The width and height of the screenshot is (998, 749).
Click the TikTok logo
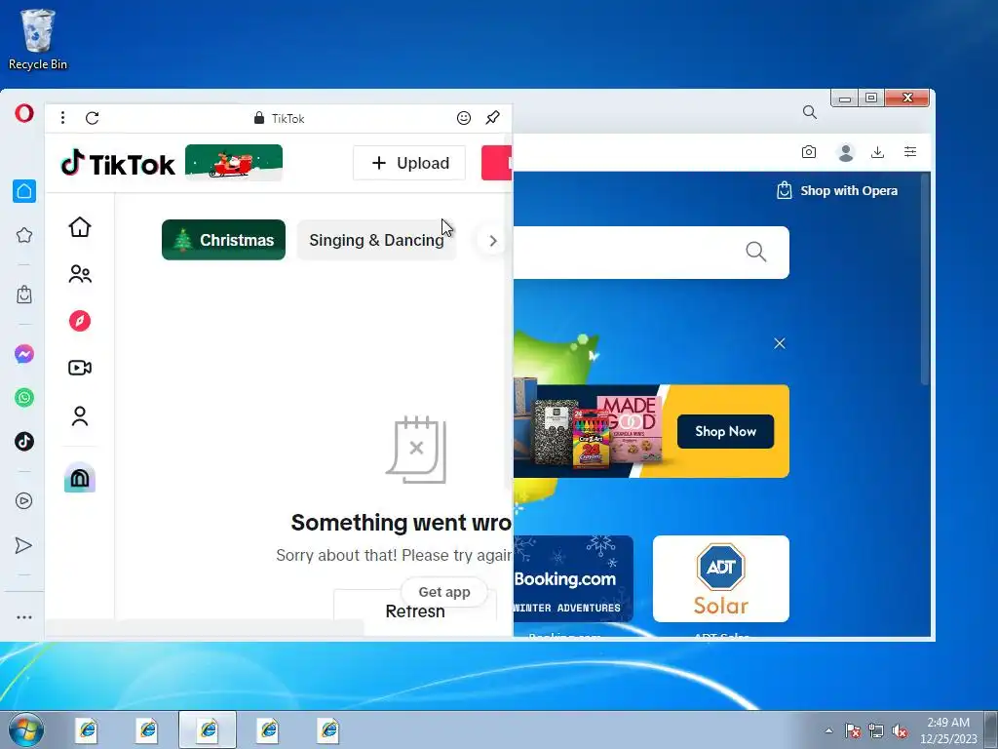[x=118, y=164]
